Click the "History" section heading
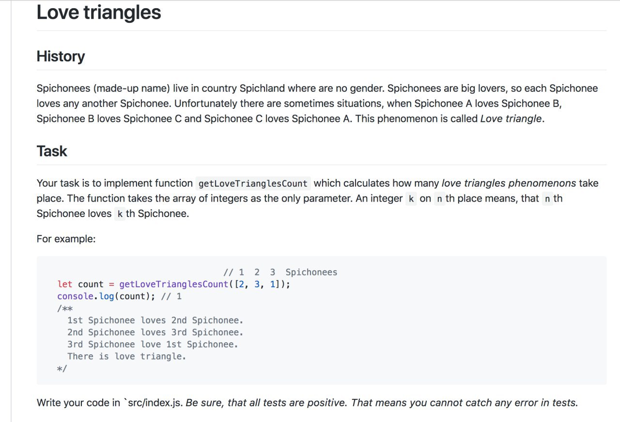The image size is (620, 422). coord(61,57)
